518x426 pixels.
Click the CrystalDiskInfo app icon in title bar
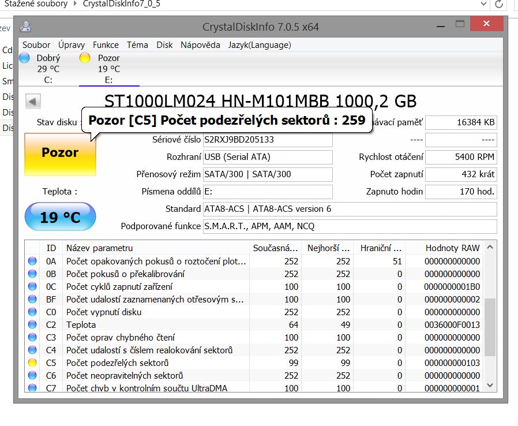pos(25,27)
